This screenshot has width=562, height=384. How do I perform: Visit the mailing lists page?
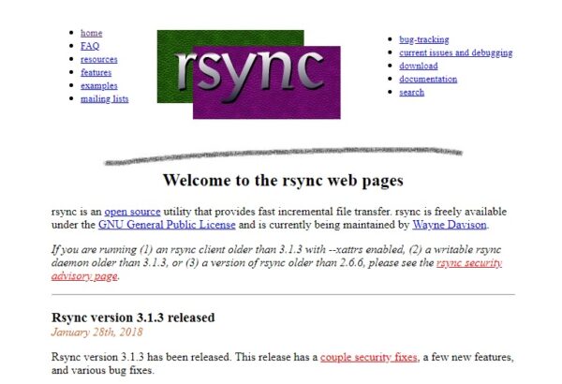(104, 99)
